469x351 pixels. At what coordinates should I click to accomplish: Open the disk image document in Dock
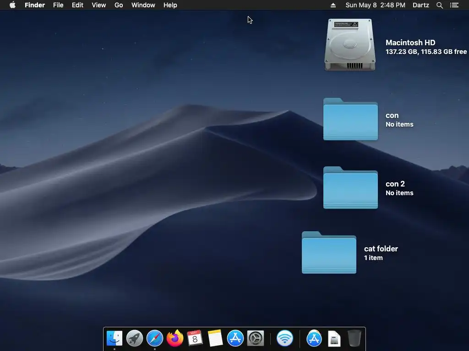(x=334, y=339)
